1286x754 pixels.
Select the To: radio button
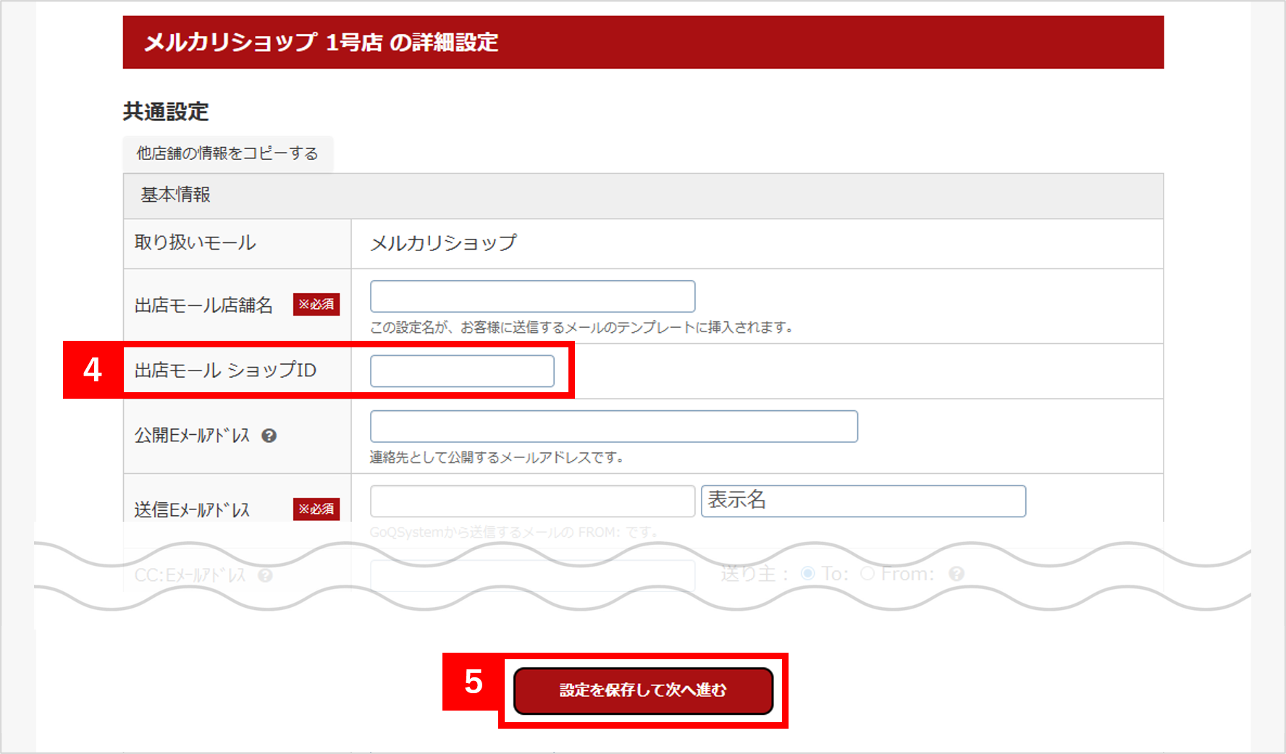point(807,574)
